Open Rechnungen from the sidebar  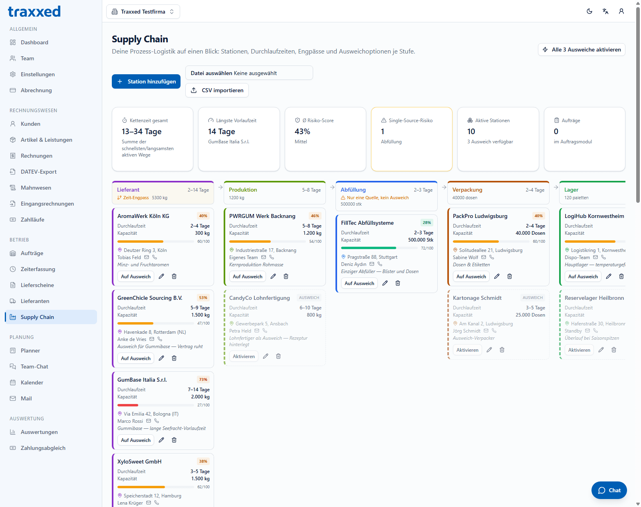(x=51, y=156)
